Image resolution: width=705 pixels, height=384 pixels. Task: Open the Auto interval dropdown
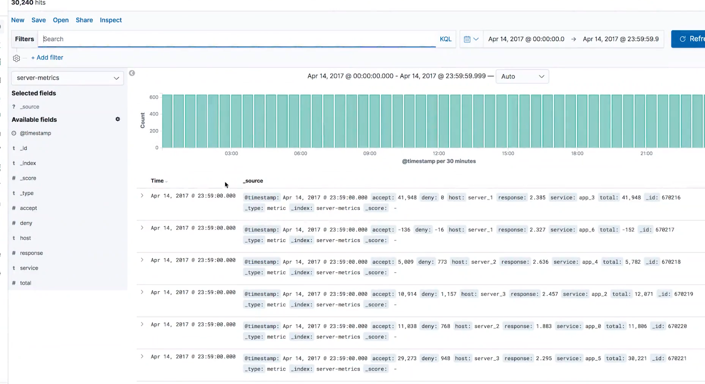522,76
